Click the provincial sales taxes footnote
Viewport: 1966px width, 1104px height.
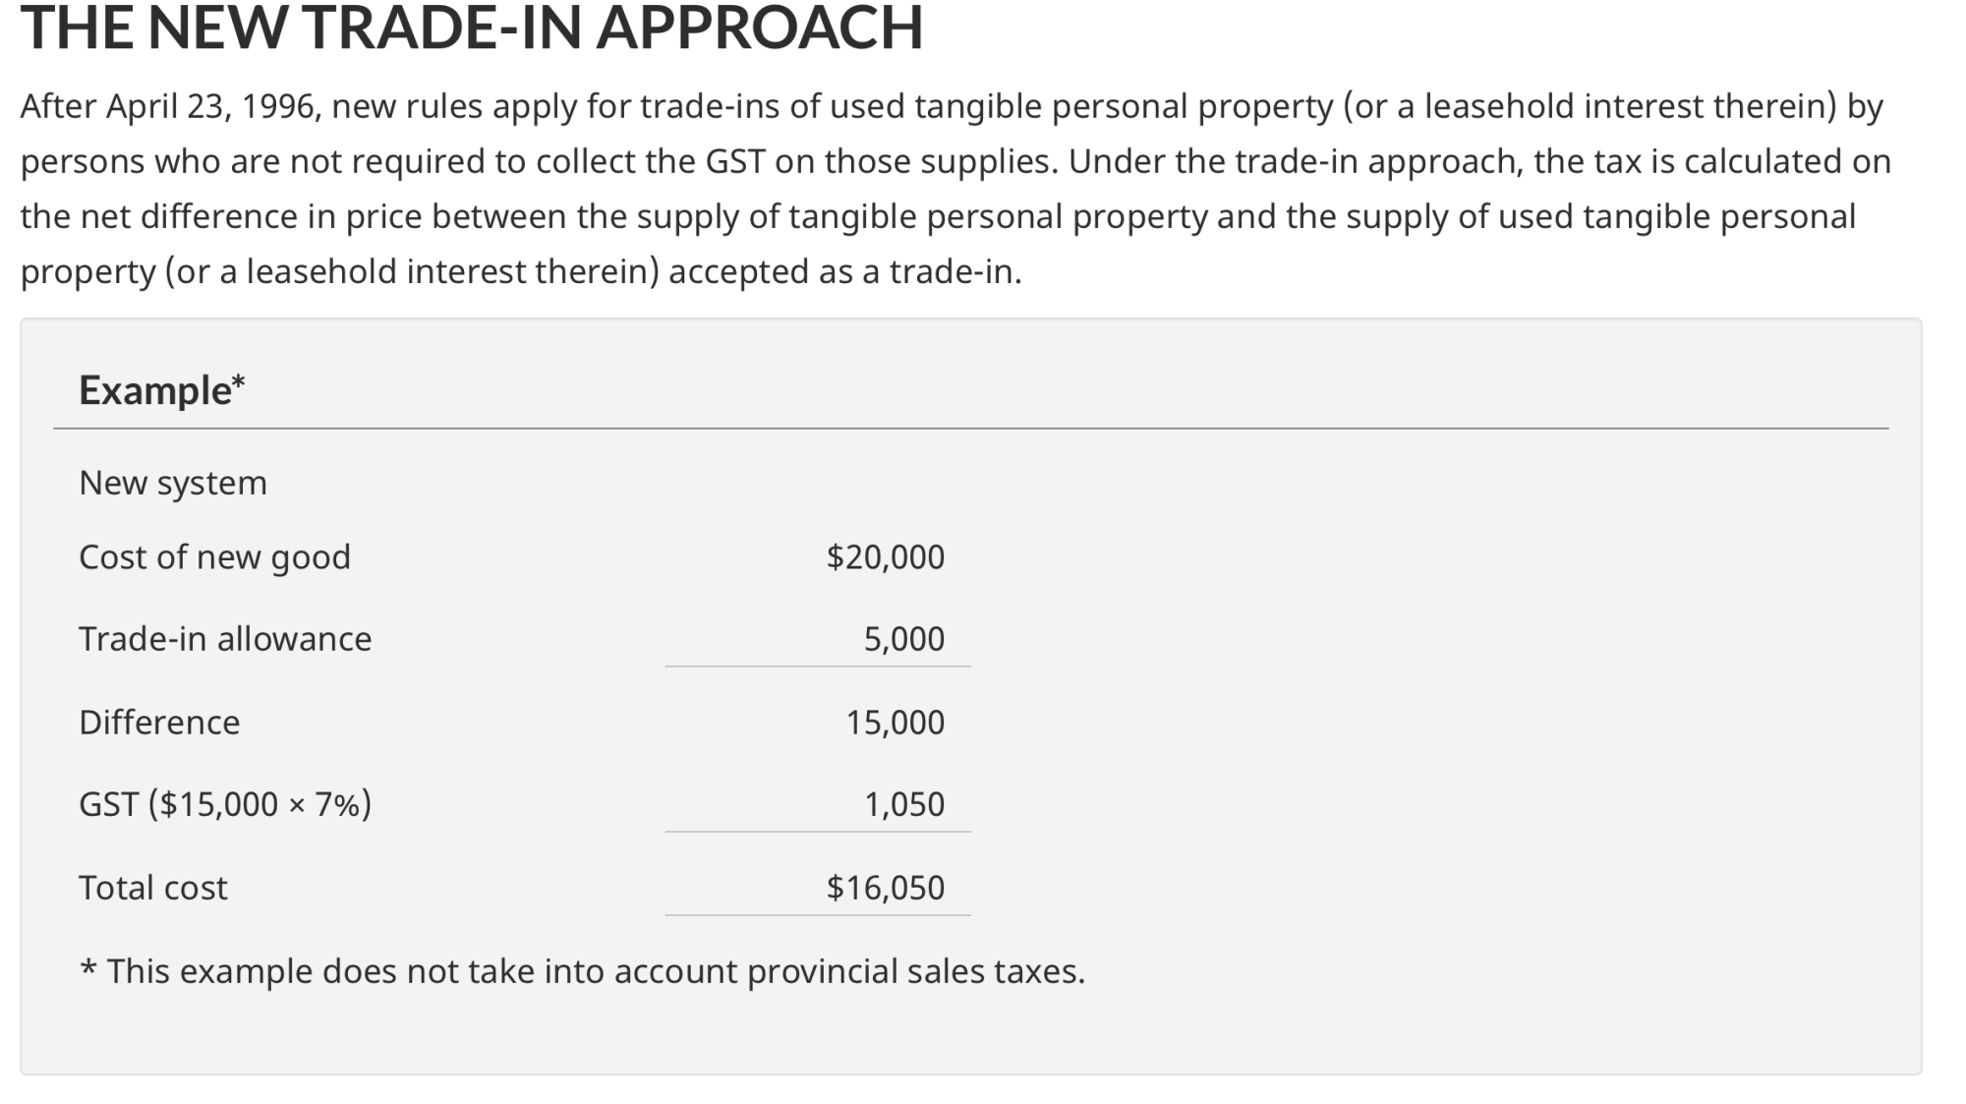pos(583,971)
